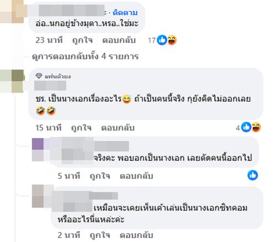
Task: Click the haha reaction icon on the 15-minute comment
Action: click(256, 127)
